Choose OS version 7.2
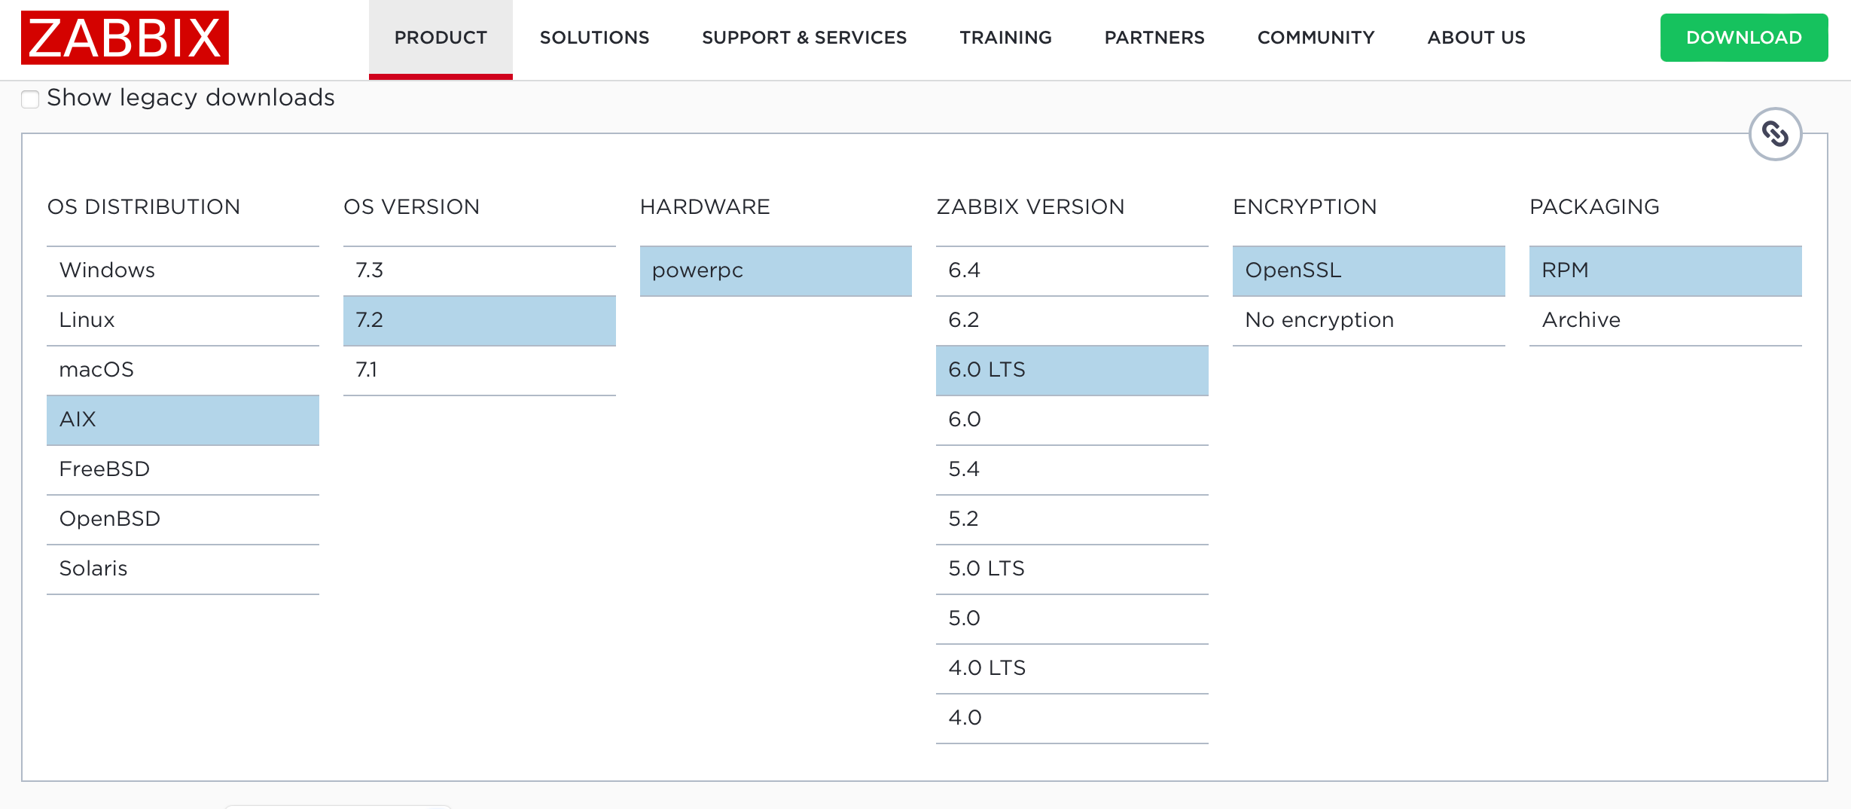 [x=480, y=321]
